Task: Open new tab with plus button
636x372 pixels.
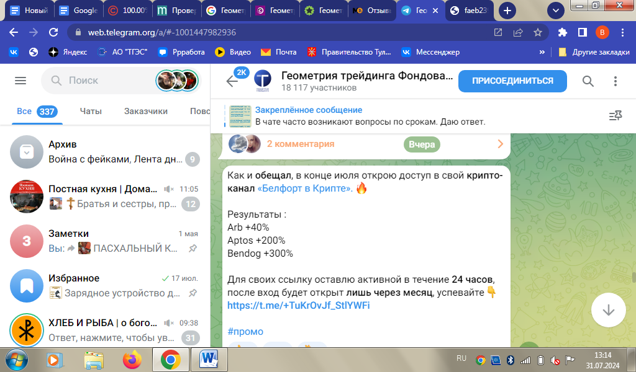Action: pyautogui.click(x=507, y=11)
